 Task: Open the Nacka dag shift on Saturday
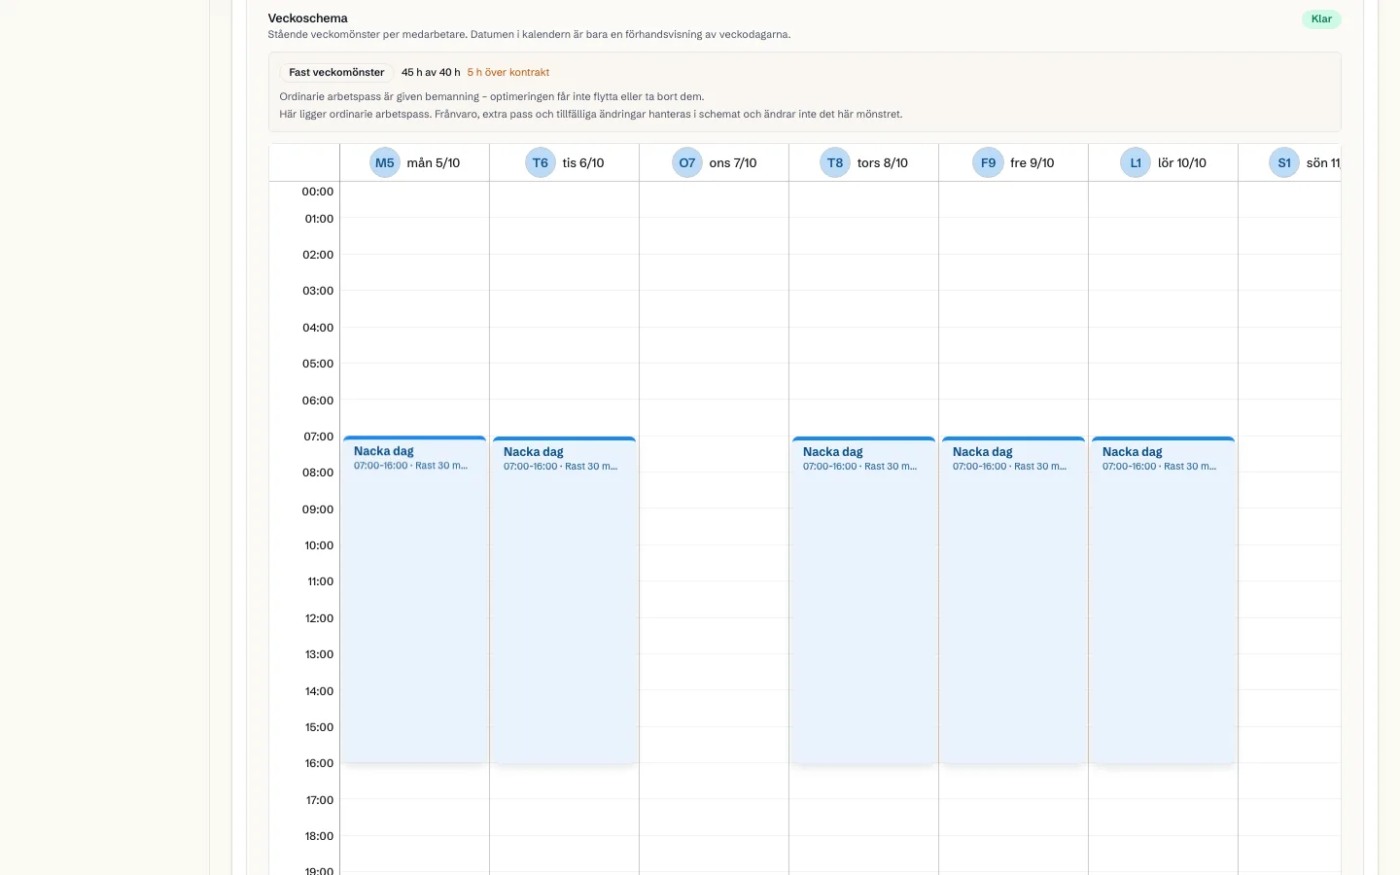(x=1163, y=600)
